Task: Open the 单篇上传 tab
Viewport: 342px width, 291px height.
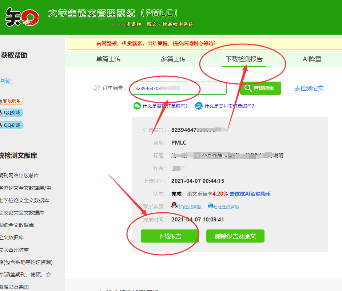Action: (108, 59)
